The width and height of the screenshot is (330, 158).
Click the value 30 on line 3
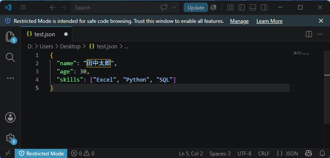point(83,72)
